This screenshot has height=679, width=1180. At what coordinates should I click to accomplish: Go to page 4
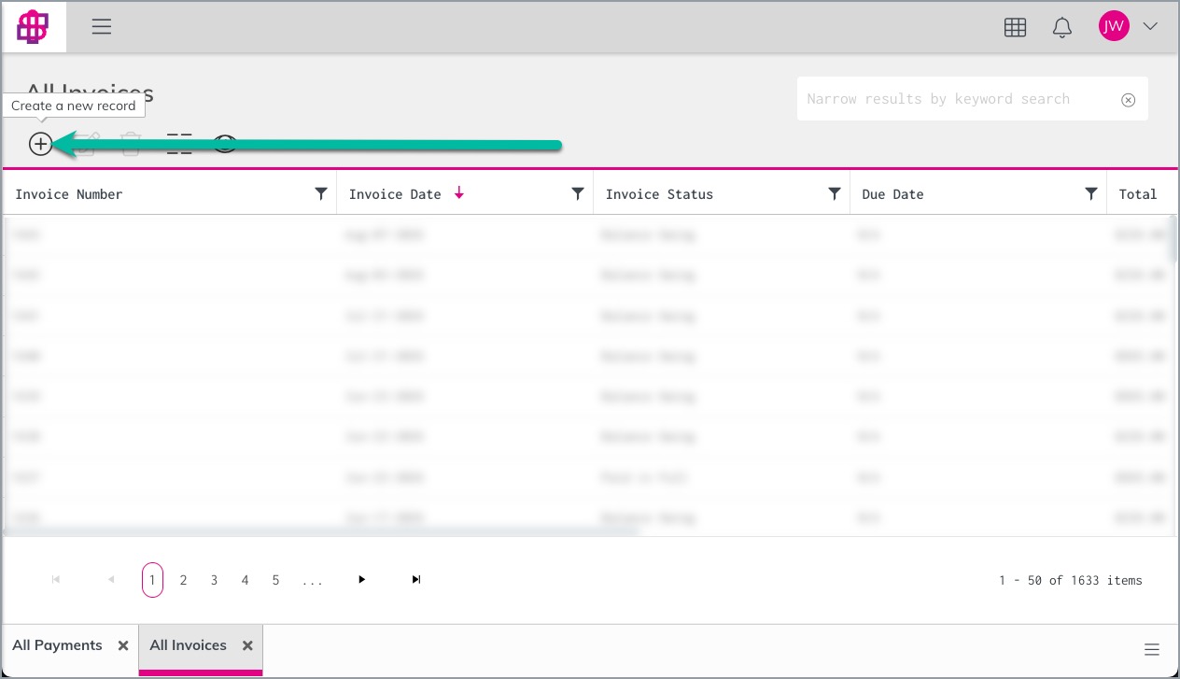(x=245, y=580)
